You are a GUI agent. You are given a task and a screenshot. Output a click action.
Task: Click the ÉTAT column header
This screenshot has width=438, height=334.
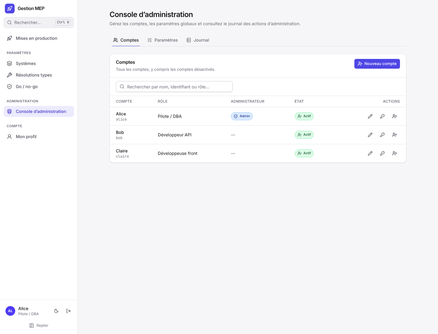(x=299, y=101)
